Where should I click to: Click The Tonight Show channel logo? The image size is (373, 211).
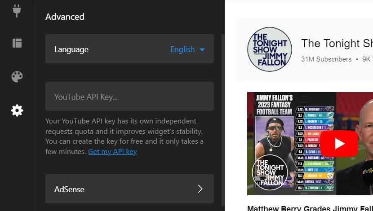[270, 49]
